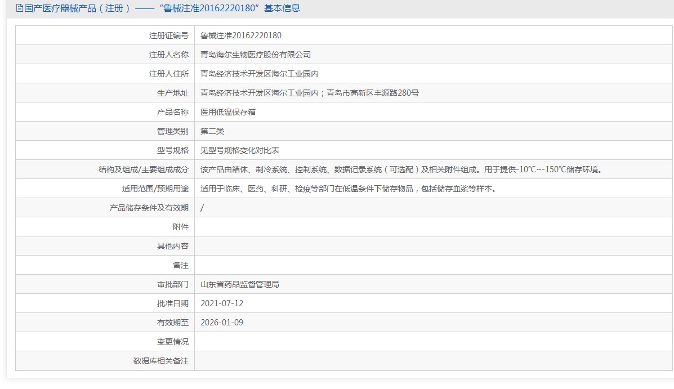The width and height of the screenshot is (674, 389).
Task: Click the 批准日期 label
Action: pyautogui.click(x=172, y=303)
